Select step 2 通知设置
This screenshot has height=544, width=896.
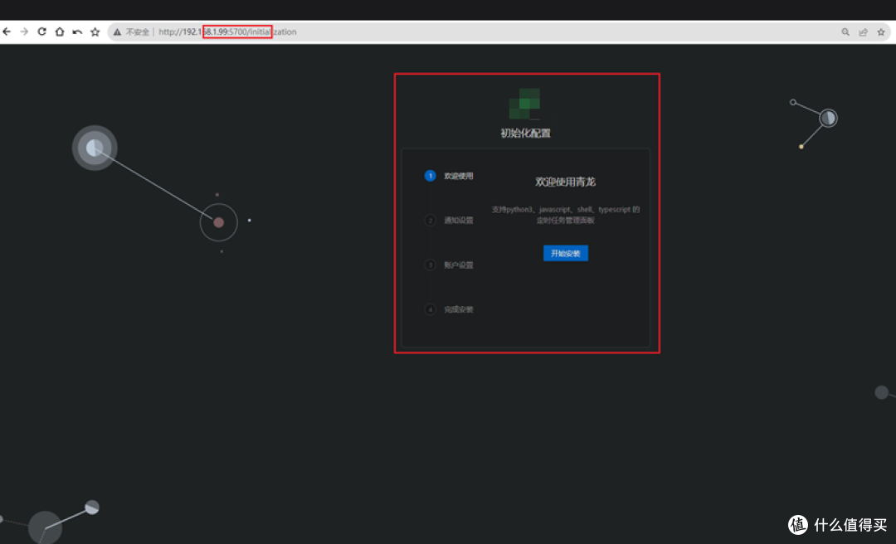tap(449, 220)
